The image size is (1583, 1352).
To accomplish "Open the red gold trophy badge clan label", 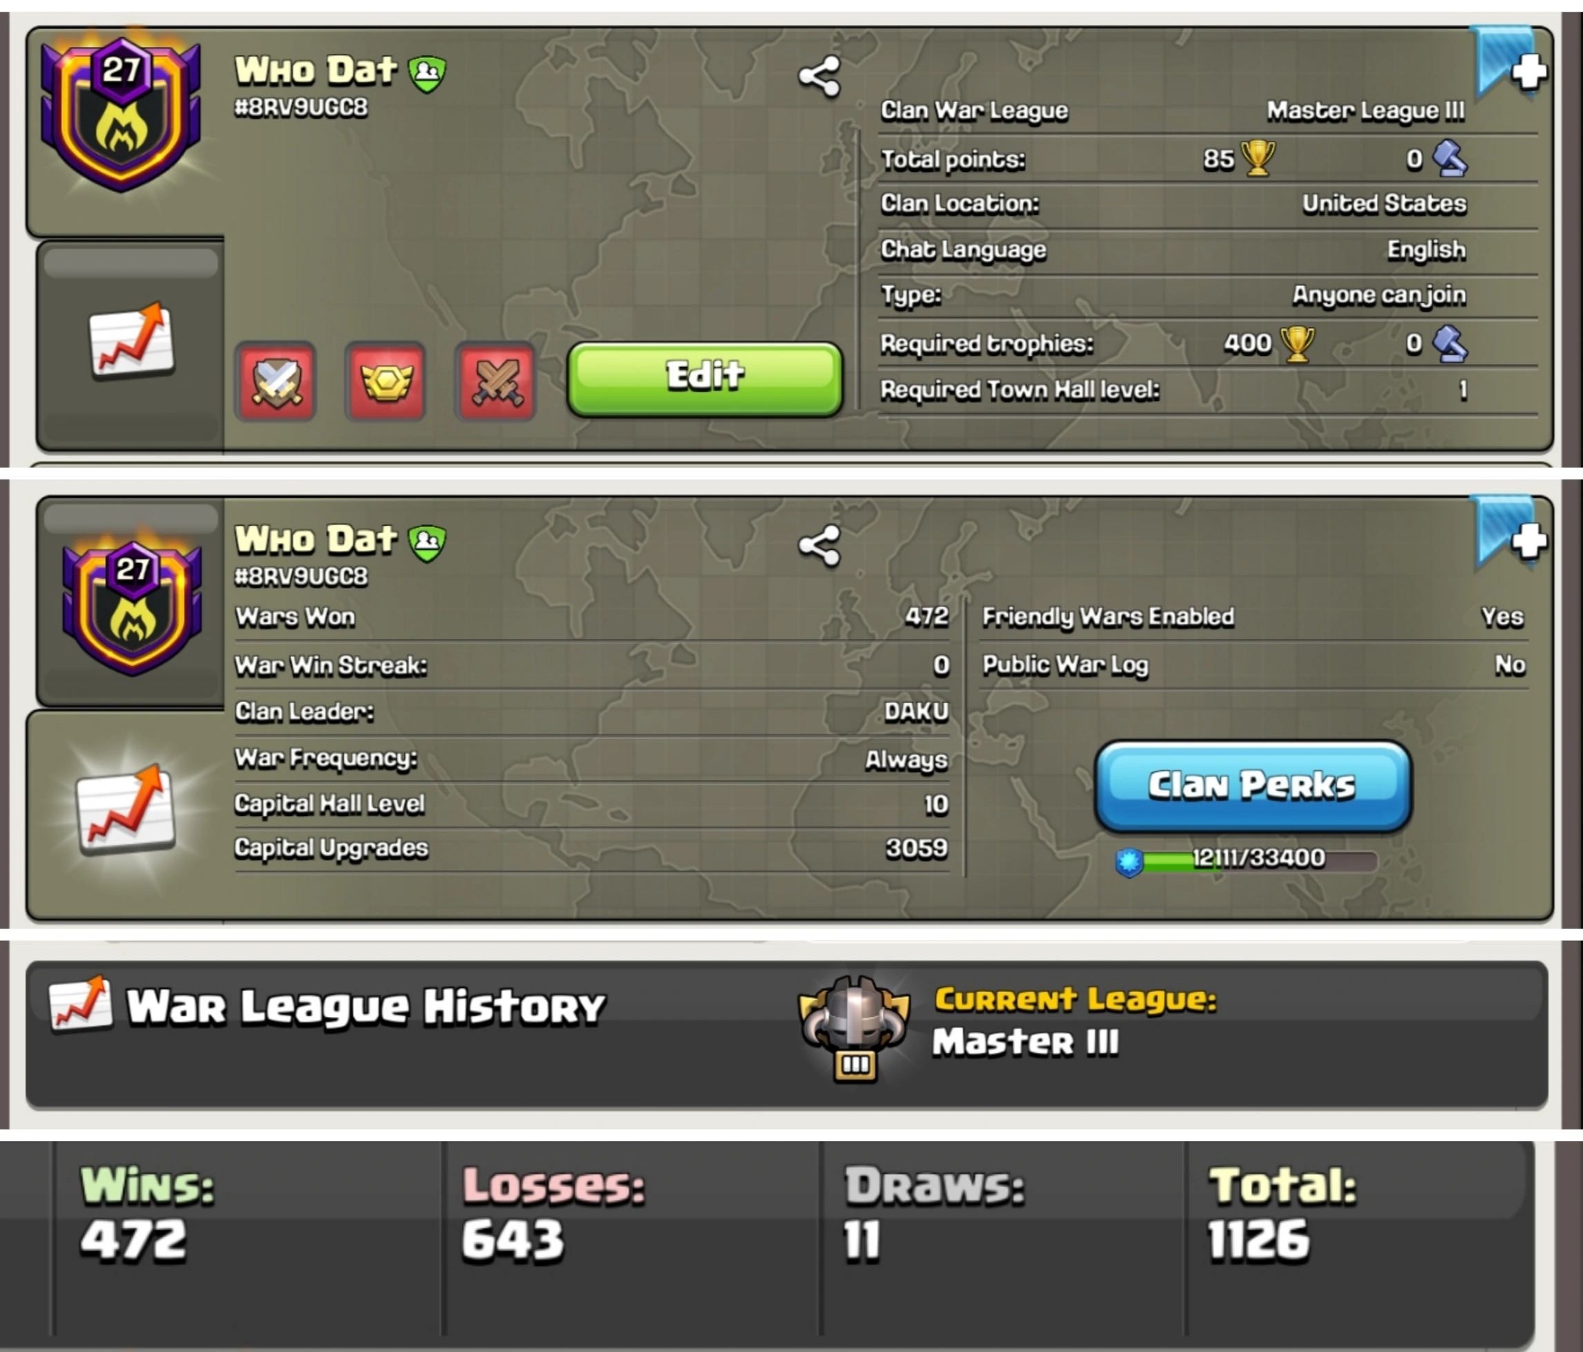I will 386,381.
